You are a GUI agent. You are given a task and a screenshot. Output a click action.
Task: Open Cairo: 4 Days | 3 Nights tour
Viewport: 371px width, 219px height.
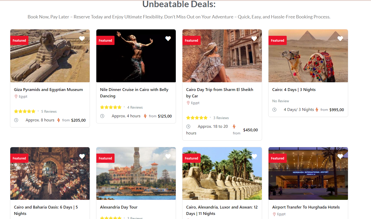[294, 90]
